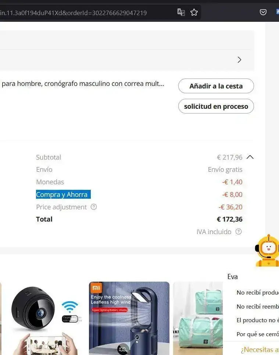Collapse the price breakdown with up chevron
Viewport: 279px width, 355px height.
pos(250,157)
